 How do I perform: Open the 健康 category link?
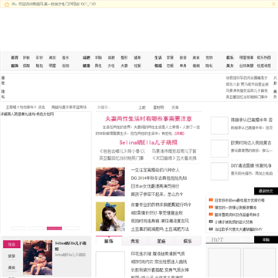(x=86, y=66)
